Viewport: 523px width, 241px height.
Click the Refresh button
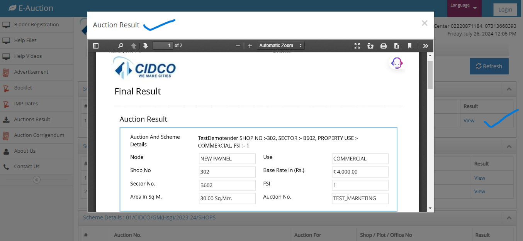tap(489, 66)
